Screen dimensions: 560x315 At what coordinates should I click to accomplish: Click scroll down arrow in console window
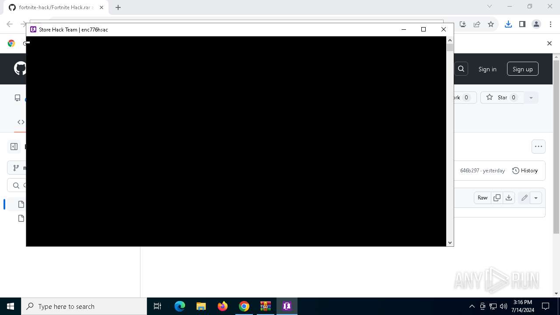pyautogui.click(x=450, y=243)
